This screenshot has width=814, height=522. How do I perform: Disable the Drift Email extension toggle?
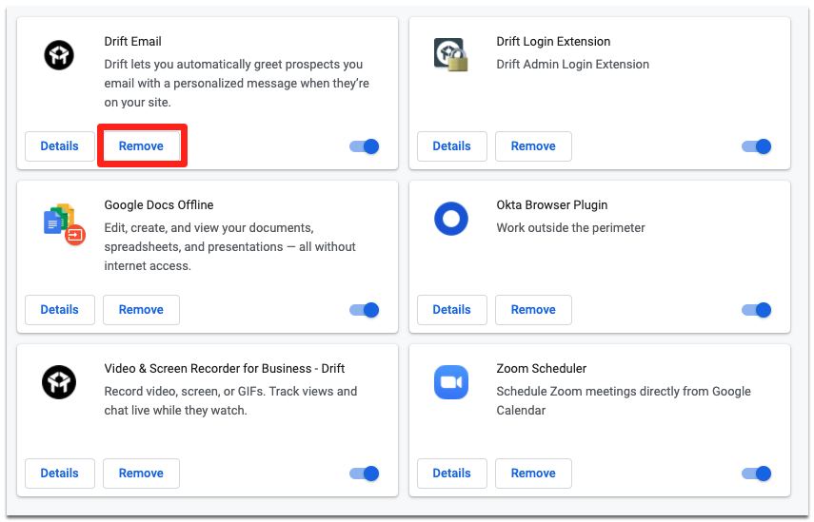(x=364, y=146)
